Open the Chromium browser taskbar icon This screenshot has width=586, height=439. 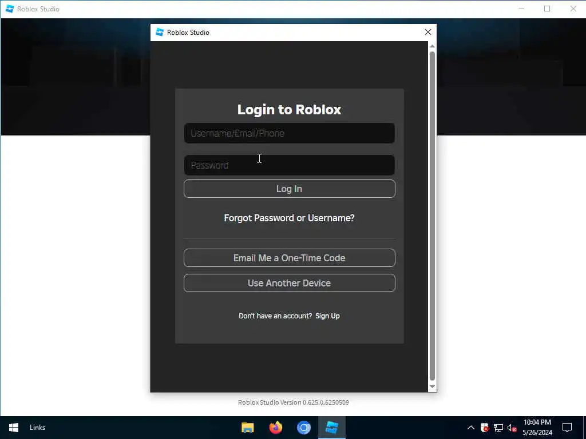point(304,428)
